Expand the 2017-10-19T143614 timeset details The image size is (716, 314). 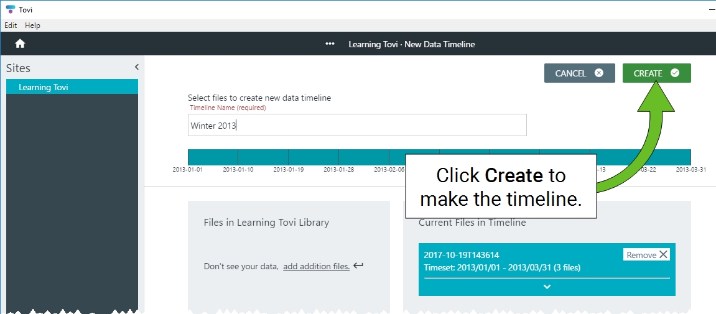(547, 287)
